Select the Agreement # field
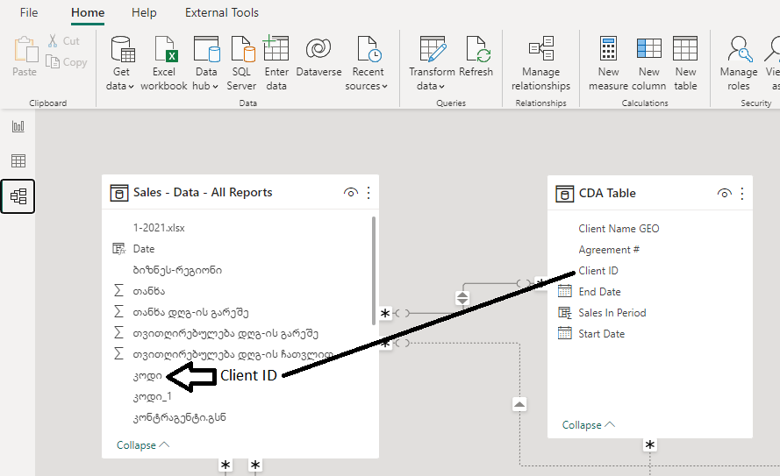This screenshot has width=780, height=476. pos(609,250)
